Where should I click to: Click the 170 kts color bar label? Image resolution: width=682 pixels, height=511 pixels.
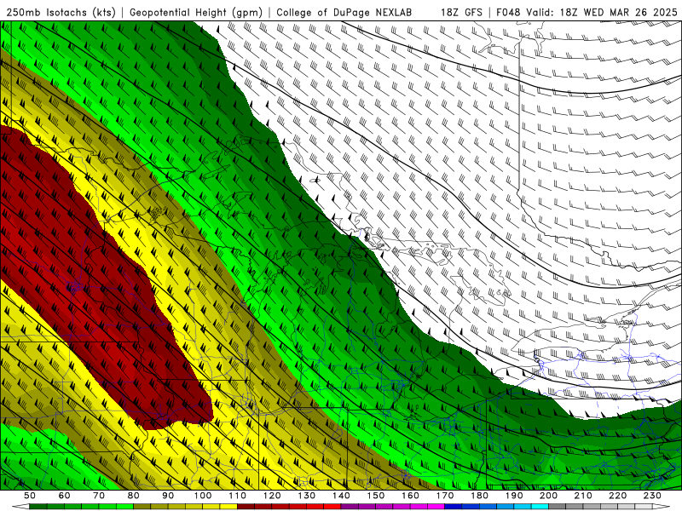[x=445, y=496]
